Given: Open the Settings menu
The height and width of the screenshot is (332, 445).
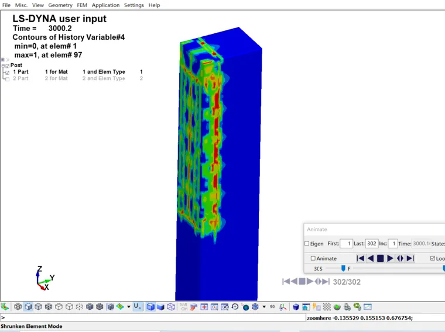Looking at the screenshot, I should coord(133,5).
